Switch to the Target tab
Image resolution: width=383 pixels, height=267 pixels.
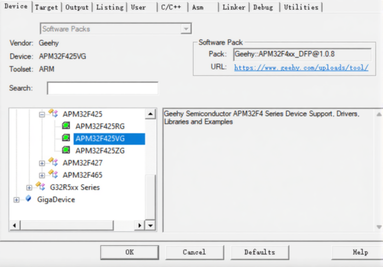(x=47, y=7)
